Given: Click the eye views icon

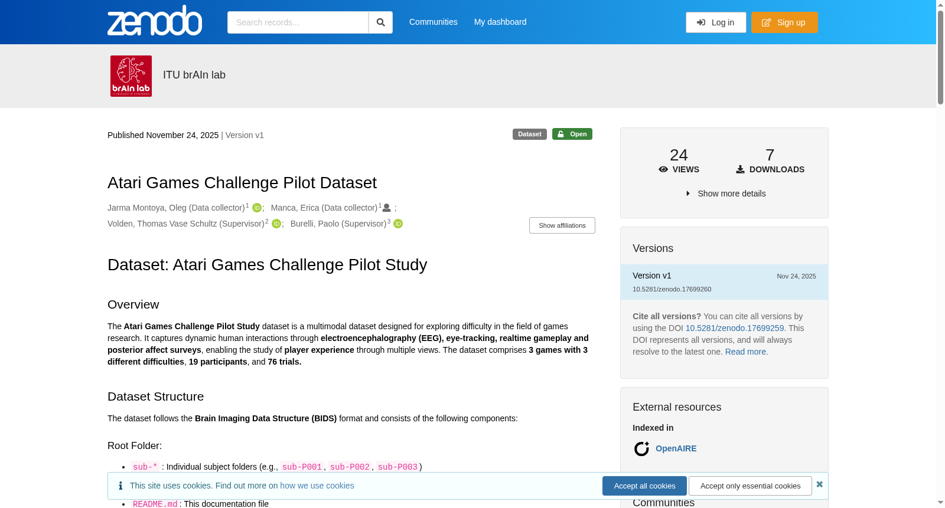Looking at the screenshot, I should click(663, 169).
